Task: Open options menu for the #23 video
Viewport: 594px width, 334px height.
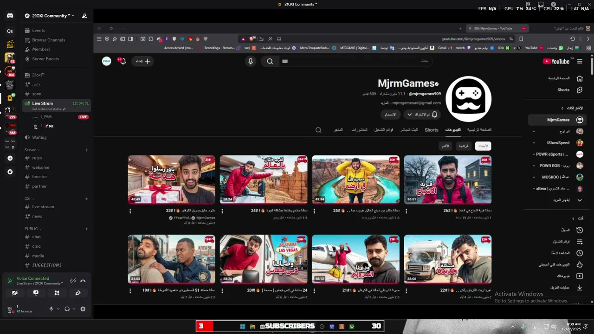Action: point(130,211)
